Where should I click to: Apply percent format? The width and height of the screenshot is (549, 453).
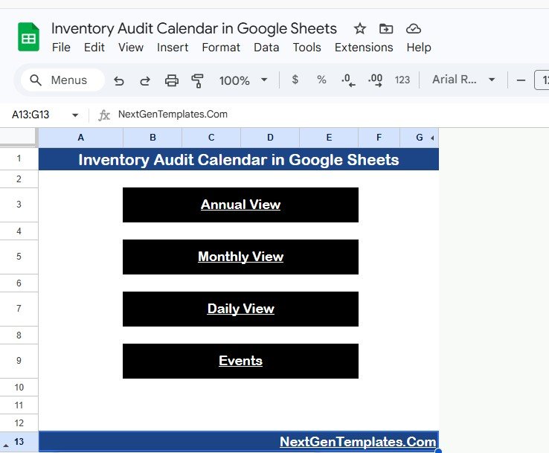pyautogui.click(x=321, y=80)
